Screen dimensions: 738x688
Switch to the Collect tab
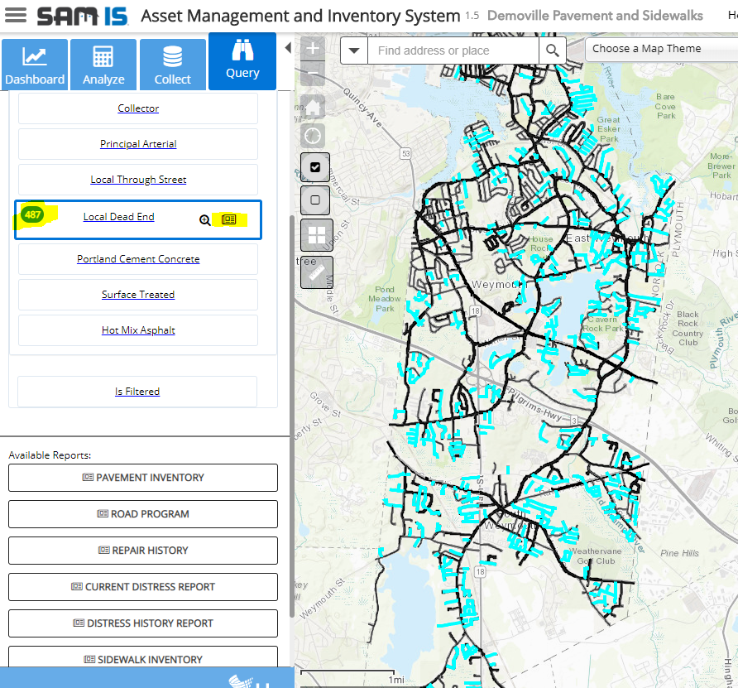(x=172, y=65)
